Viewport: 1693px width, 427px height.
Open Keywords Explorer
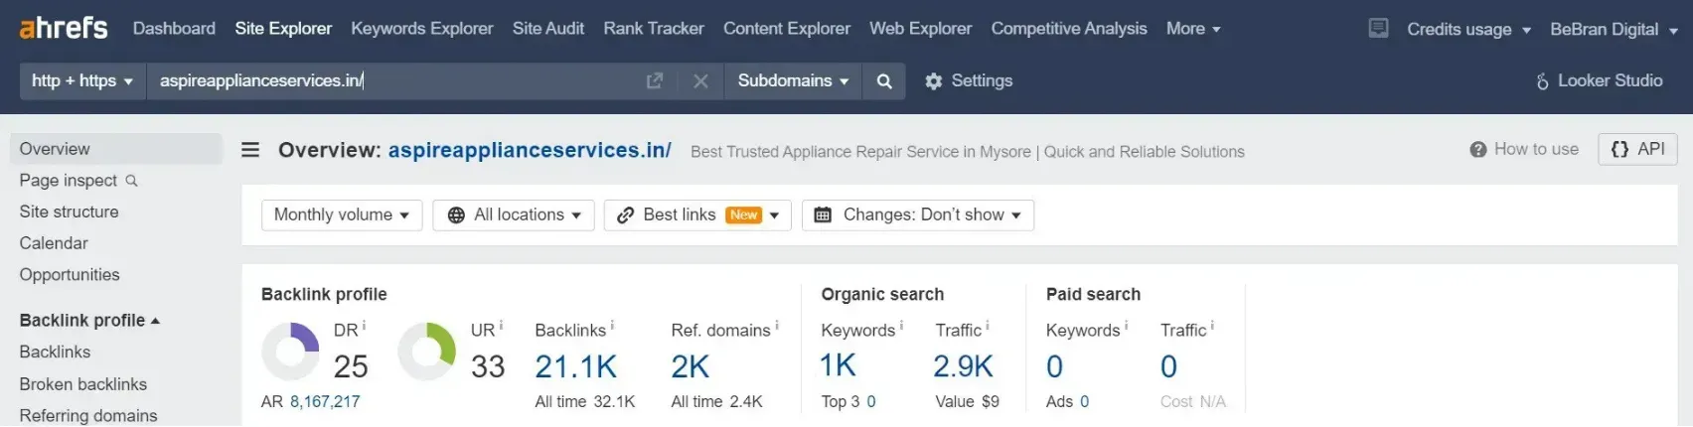421,29
